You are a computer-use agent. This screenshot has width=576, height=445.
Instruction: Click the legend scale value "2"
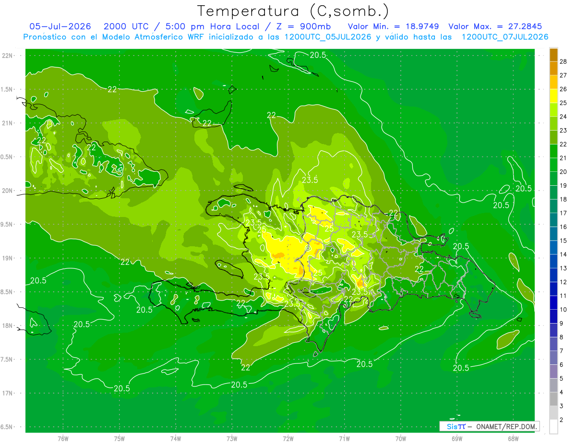click(x=562, y=420)
